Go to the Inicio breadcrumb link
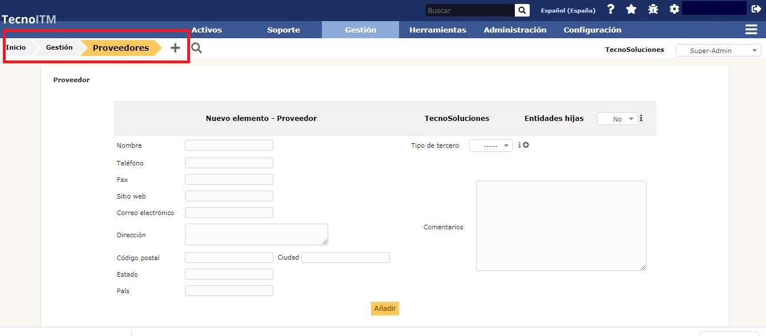This screenshot has width=766, height=336. [x=16, y=47]
